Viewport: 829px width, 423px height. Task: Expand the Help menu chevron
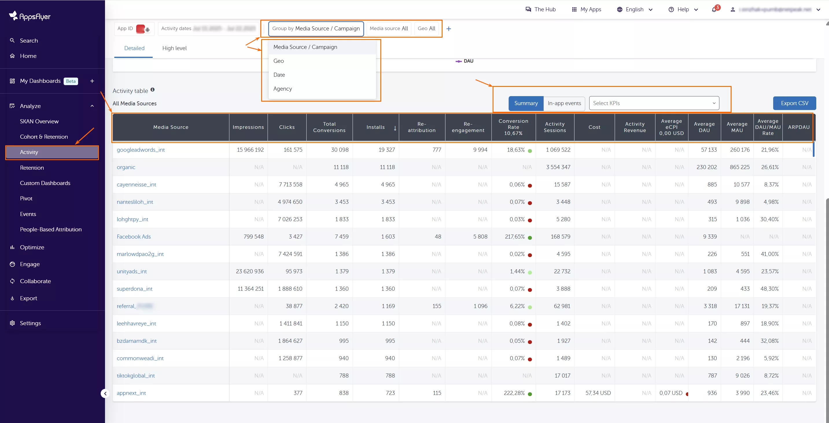[696, 9]
